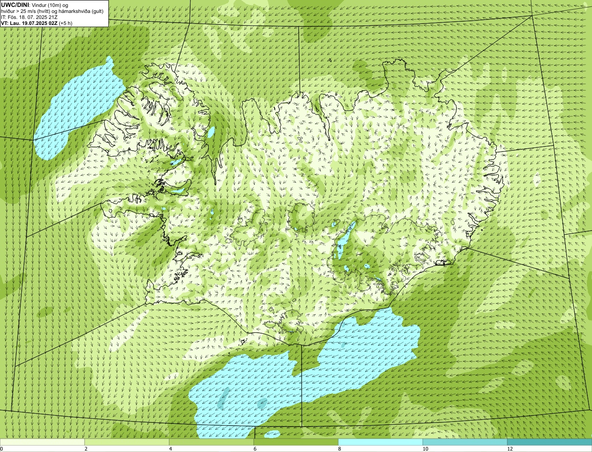Viewport: 592px width, 452px height.
Task: Click the colorbar tick label '6'
Action: 255,449
